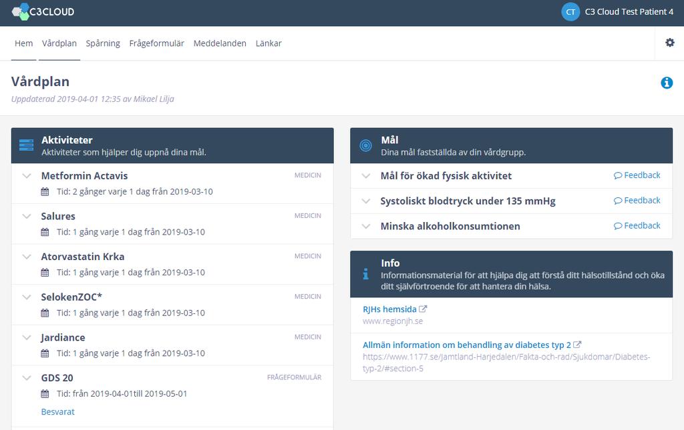Click the Mål target icon

(365, 145)
